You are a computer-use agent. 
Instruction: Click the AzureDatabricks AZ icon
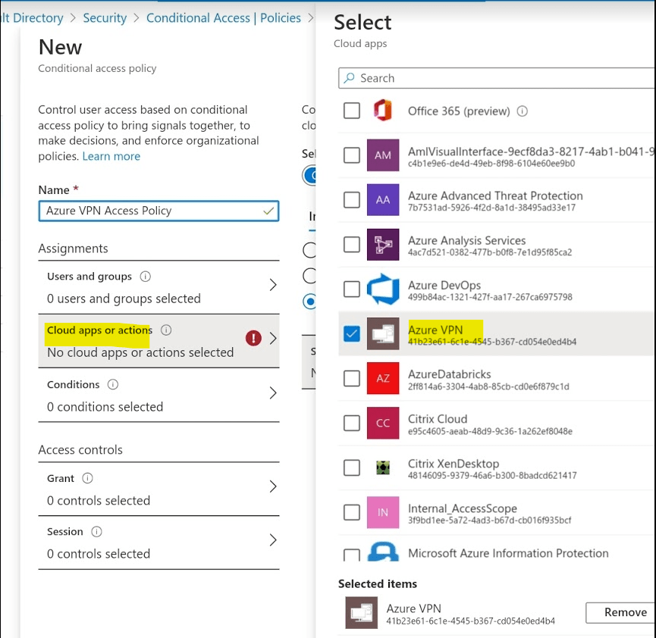[x=384, y=379]
